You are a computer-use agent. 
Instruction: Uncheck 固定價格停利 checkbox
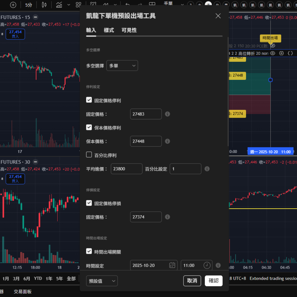click(x=89, y=100)
